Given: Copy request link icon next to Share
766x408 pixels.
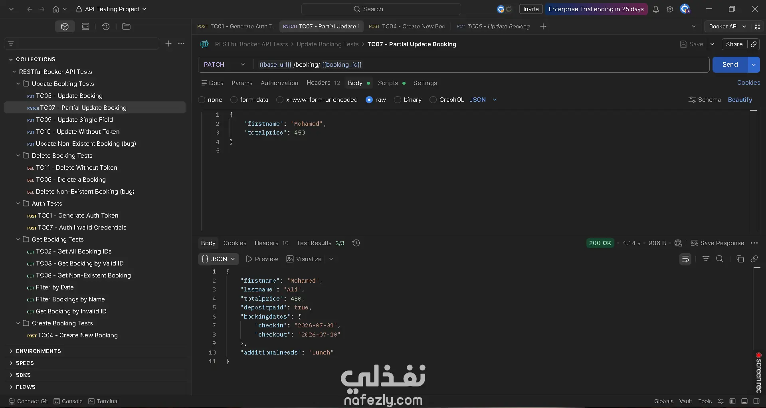Looking at the screenshot, I should pos(753,44).
